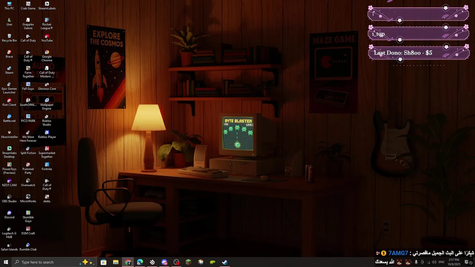This screenshot has height=267, width=475.
Task: Select PICO PARK game icon
Action: [x=28, y=118]
